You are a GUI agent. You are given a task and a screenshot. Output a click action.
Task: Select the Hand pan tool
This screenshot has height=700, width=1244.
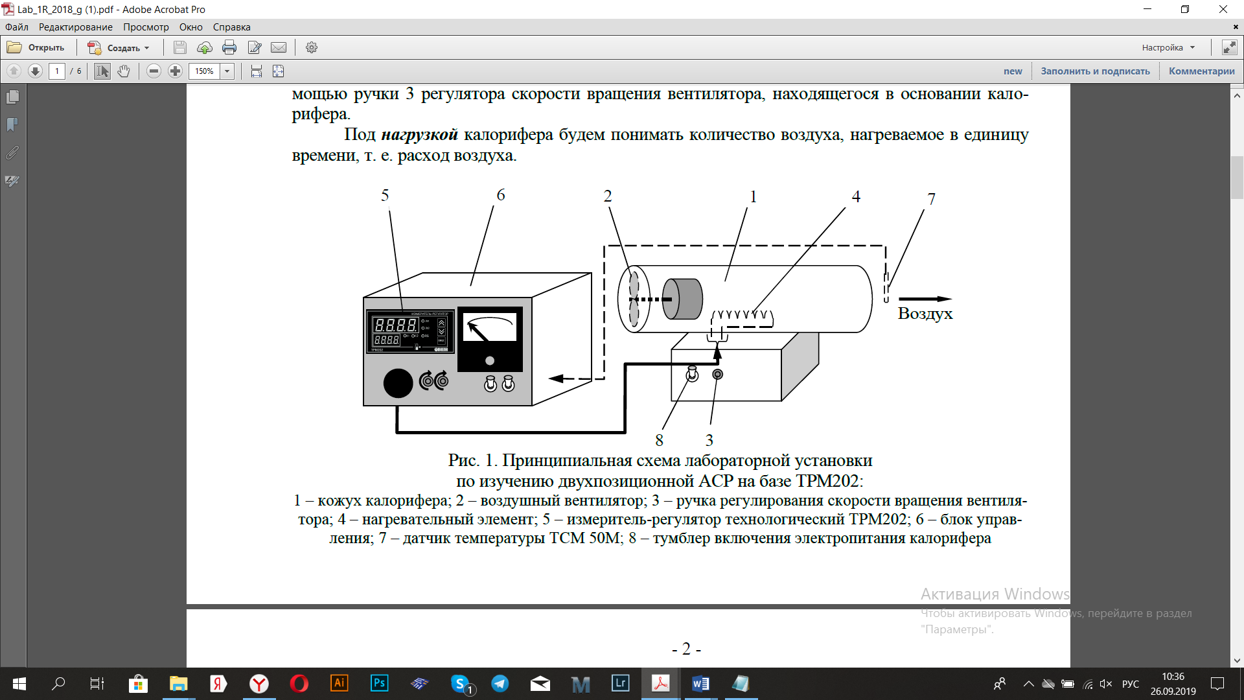(124, 71)
